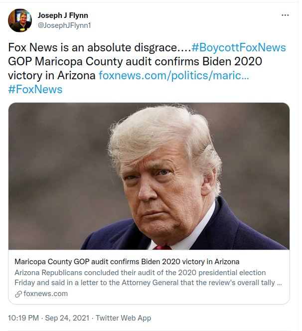The image size is (302, 331).
Task: Click the Sep 24, 2021 date
Action: click(67, 318)
